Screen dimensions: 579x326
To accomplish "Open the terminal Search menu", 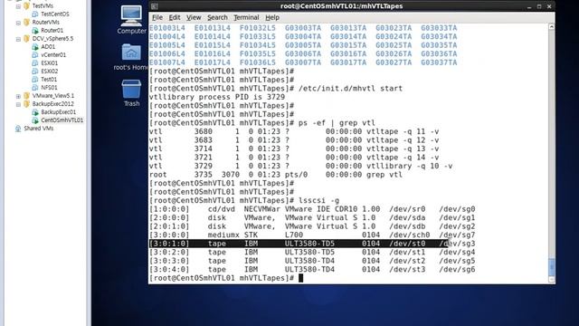I will 217,17.
